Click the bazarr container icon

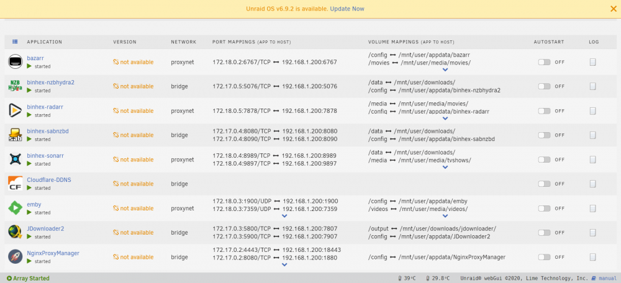(16, 61)
